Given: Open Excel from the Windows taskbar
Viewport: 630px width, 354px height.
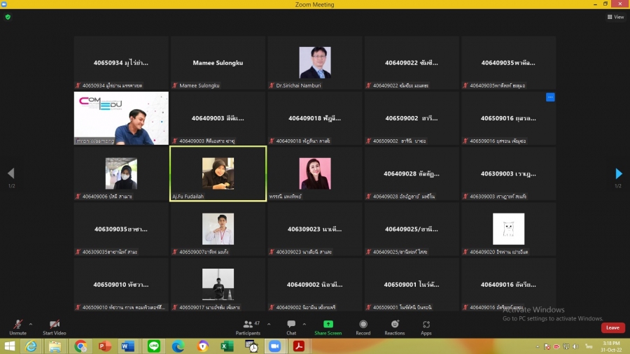Looking at the screenshot, I should tap(227, 346).
